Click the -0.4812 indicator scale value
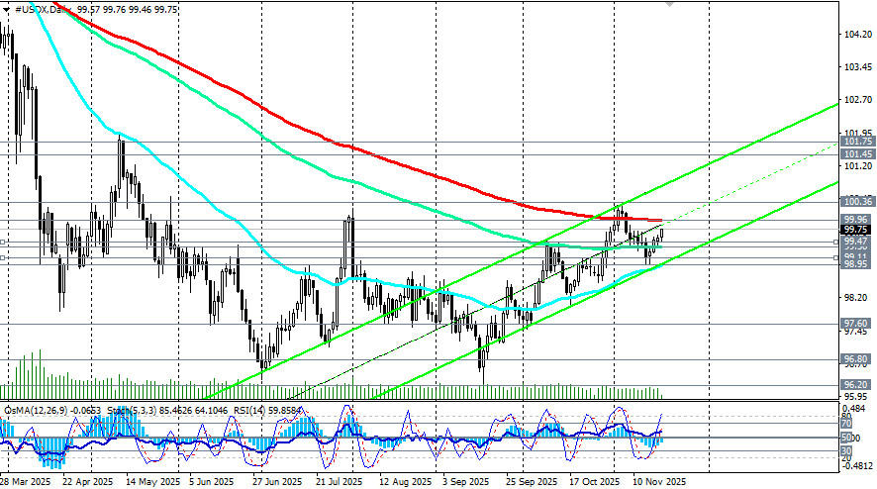This screenshot has height=489, width=877. coord(856,465)
